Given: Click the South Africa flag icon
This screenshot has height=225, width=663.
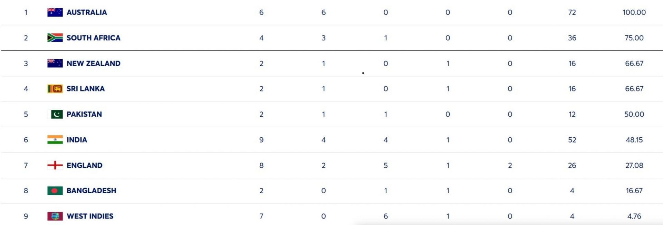Looking at the screenshot, I should (x=55, y=38).
